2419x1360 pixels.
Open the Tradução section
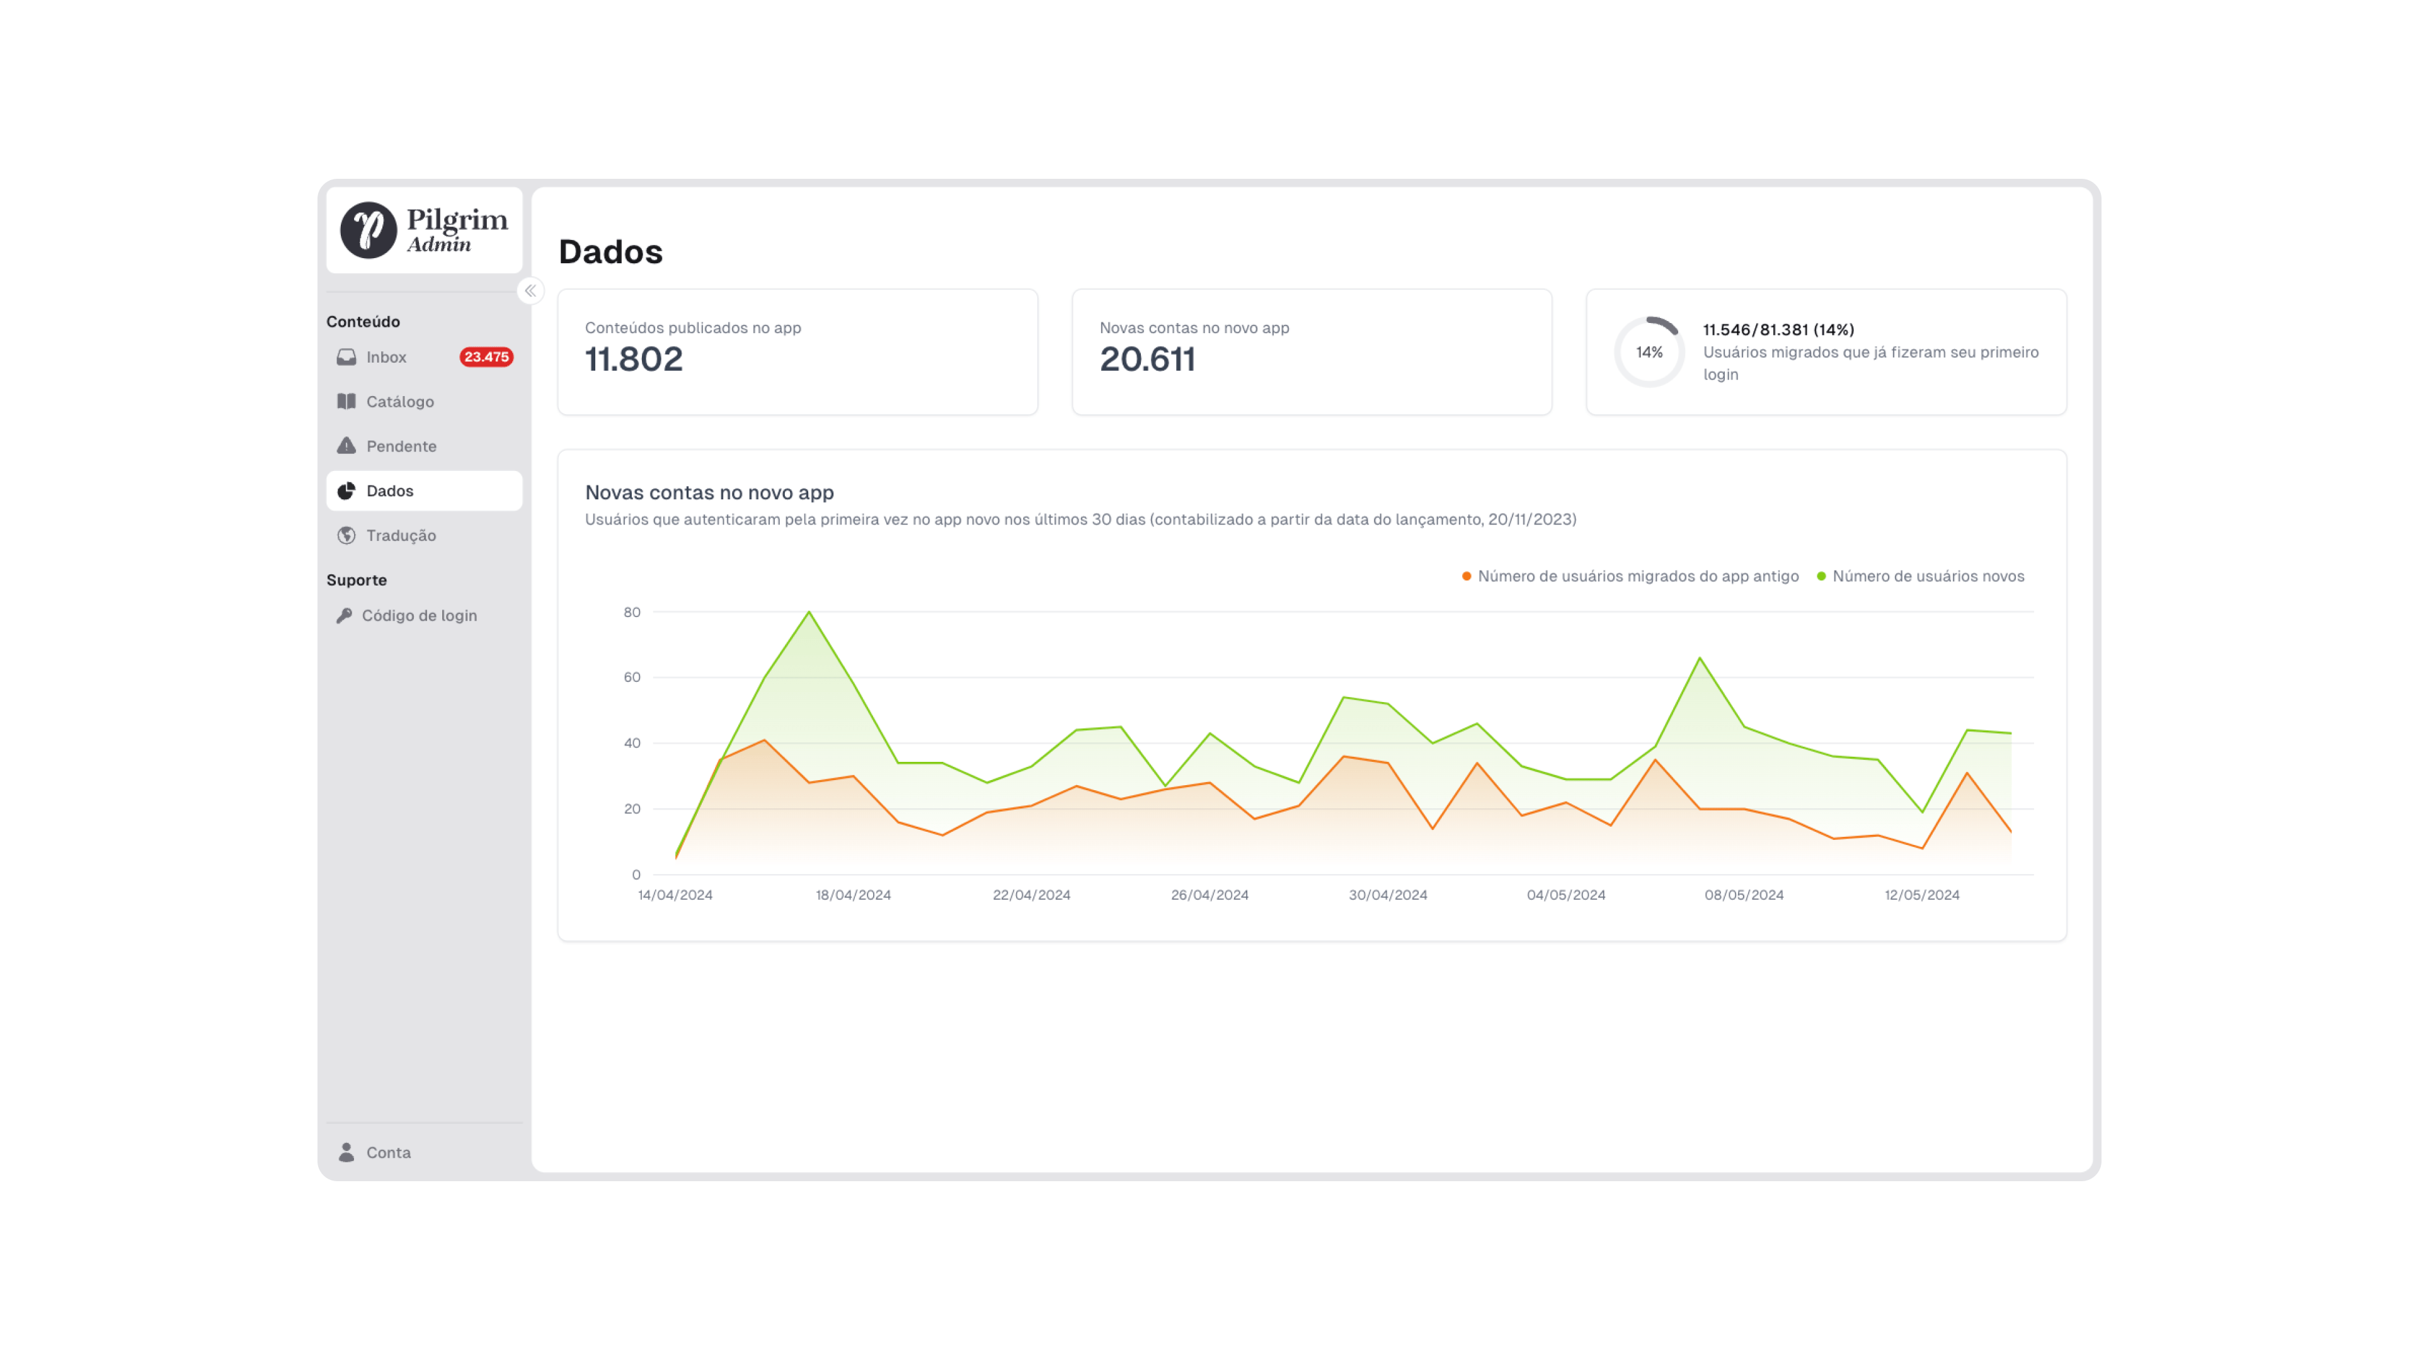(423, 535)
